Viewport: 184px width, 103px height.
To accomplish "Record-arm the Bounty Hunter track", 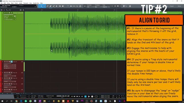I will (x=9, y=13).
